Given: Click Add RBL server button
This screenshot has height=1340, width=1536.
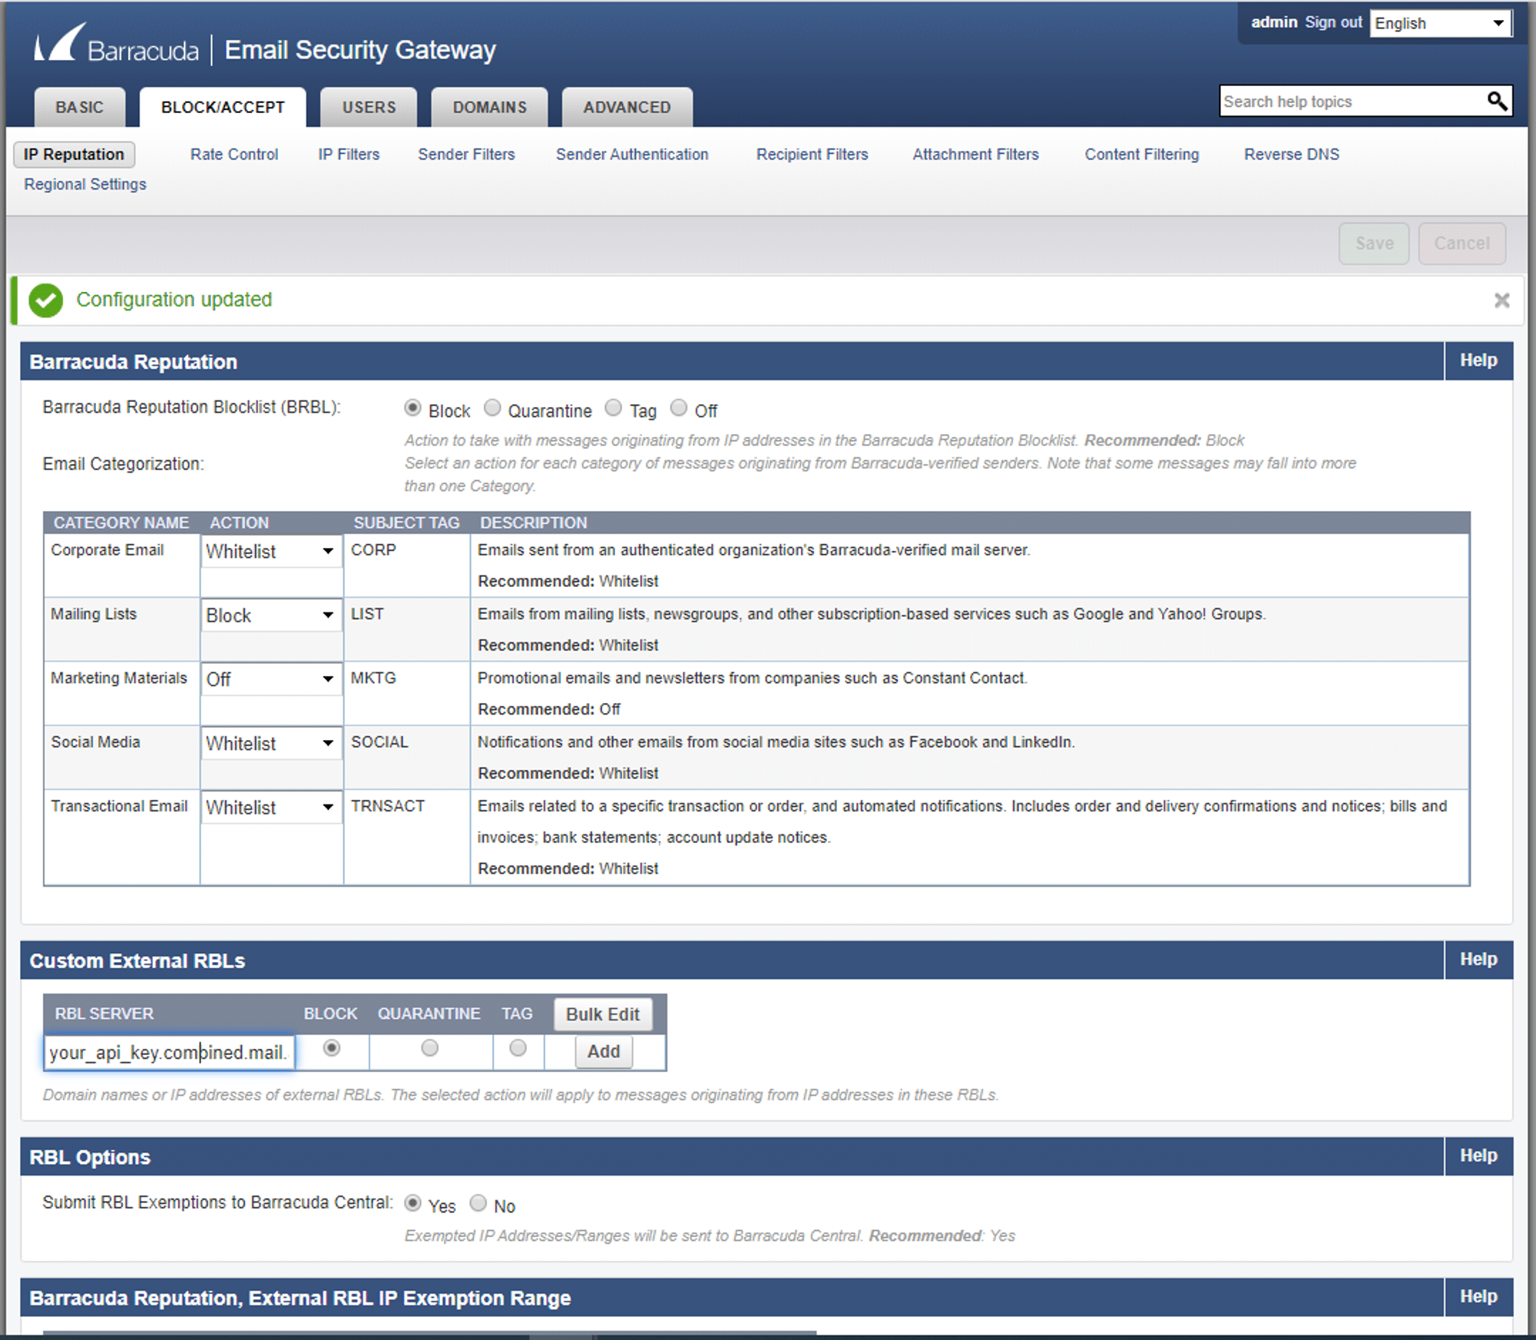Looking at the screenshot, I should [604, 1052].
